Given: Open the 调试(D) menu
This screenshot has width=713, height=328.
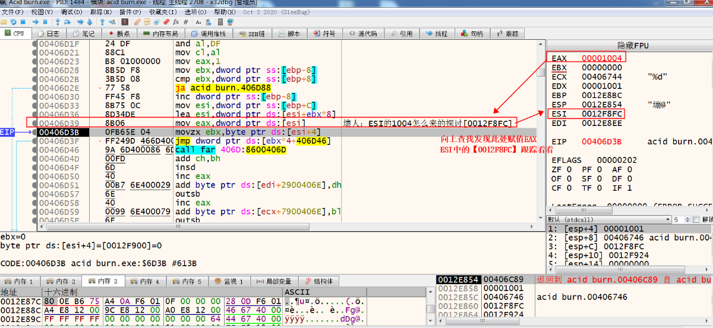Looking at the screenshot, I should [x=71, y=12].
